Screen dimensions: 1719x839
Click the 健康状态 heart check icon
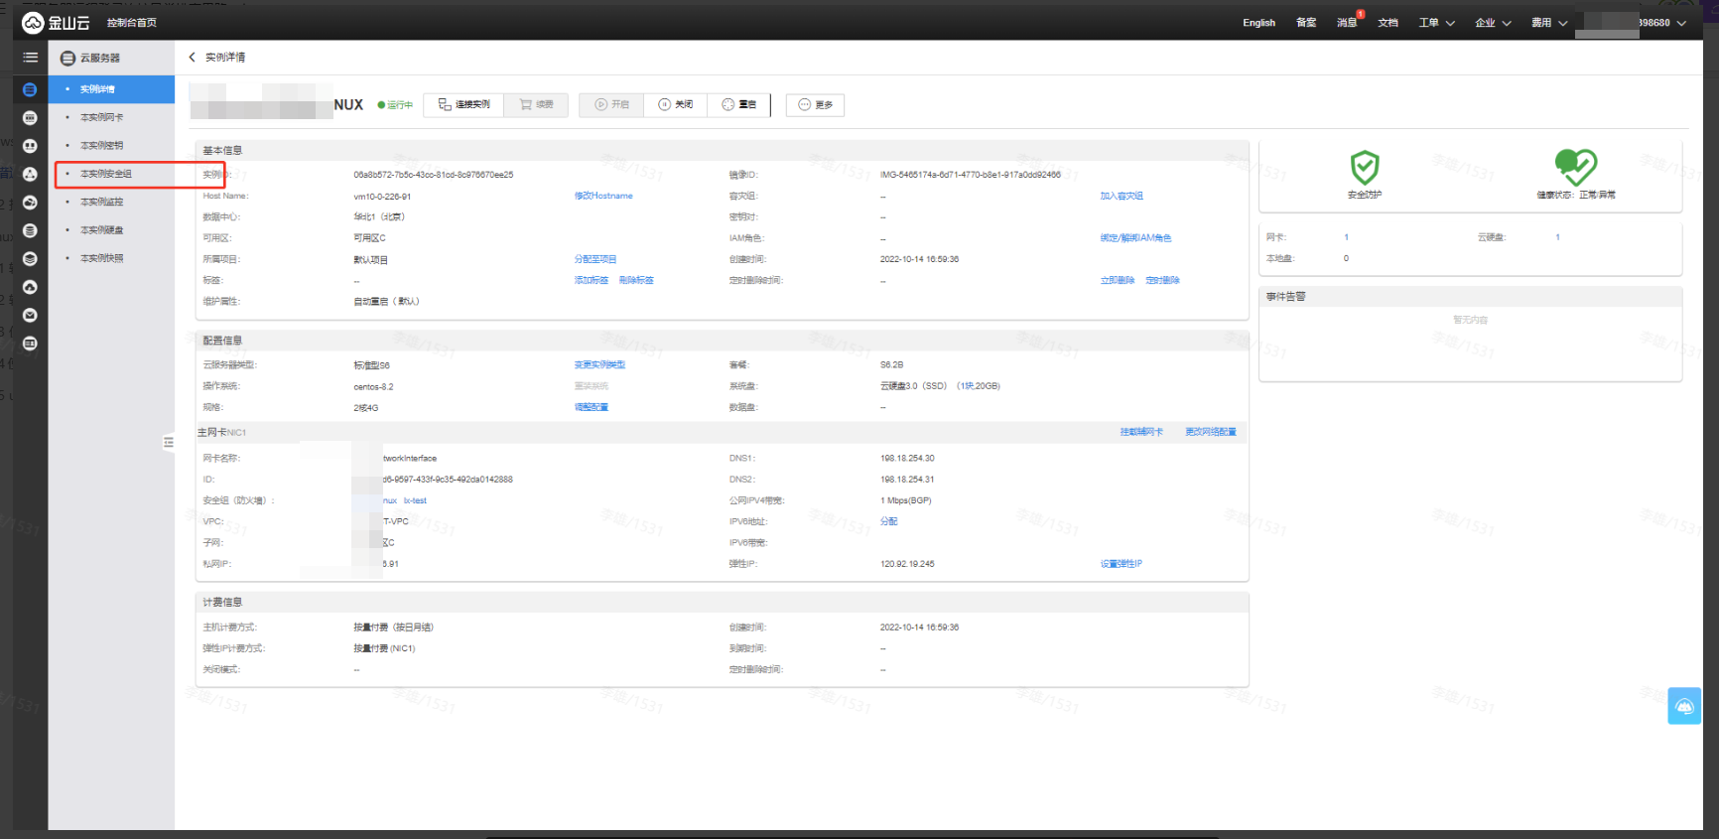1575,166
